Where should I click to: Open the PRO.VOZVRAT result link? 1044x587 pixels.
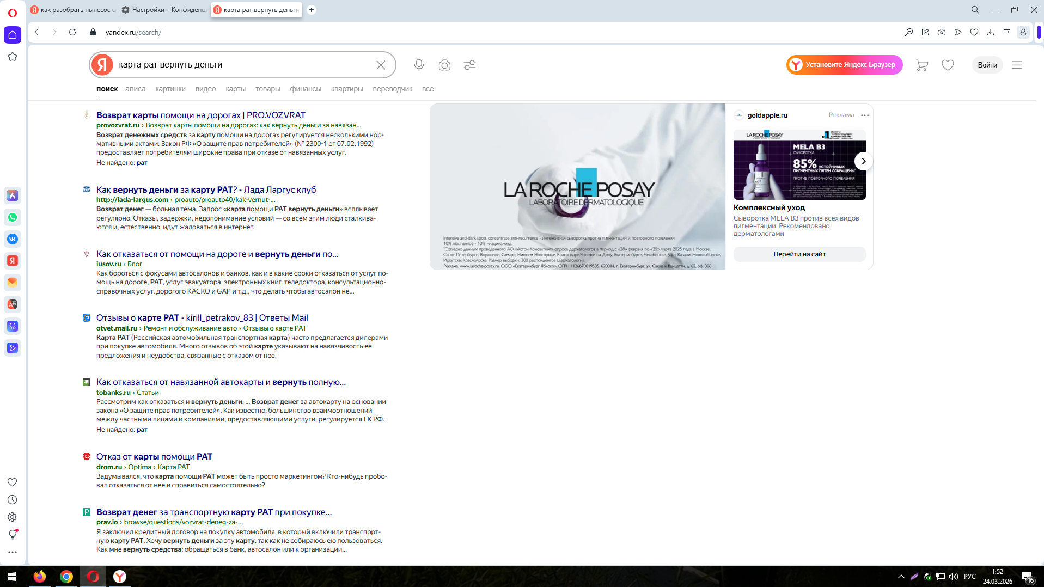coord(200,115)
